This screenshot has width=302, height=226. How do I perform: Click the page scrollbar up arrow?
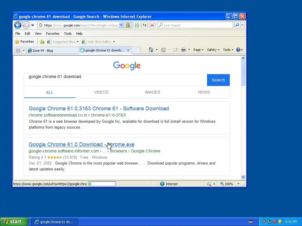[x=243, y=58]
